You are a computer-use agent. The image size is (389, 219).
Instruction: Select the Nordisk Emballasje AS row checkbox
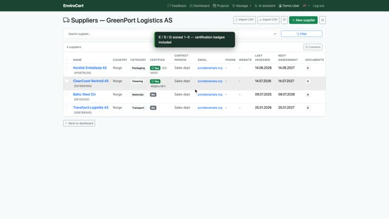coord(66,68)
